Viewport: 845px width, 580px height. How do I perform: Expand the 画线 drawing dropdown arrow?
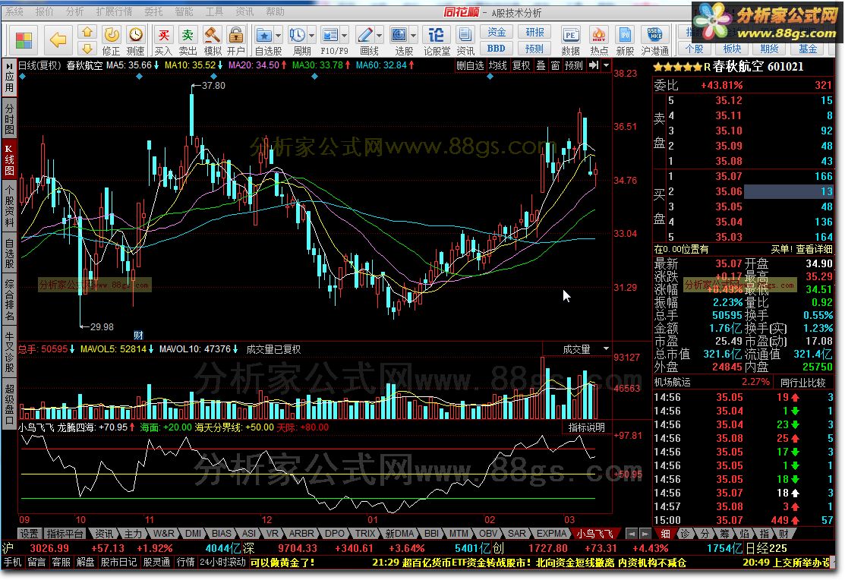[380, 36]
